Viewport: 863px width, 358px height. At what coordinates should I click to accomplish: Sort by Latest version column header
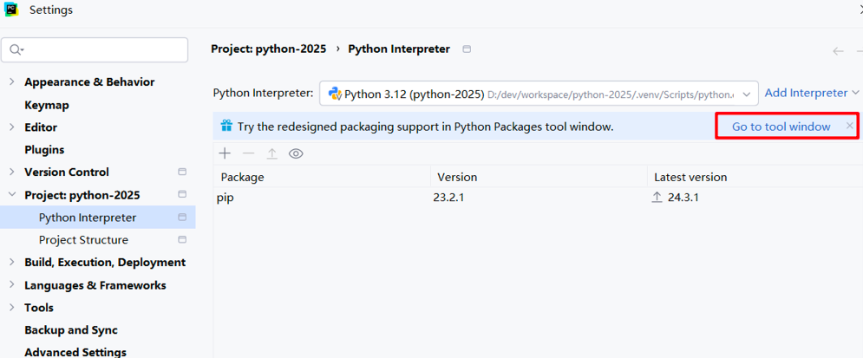(x=690, y=177)
